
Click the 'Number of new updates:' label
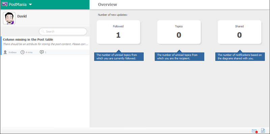coord(113,15)
